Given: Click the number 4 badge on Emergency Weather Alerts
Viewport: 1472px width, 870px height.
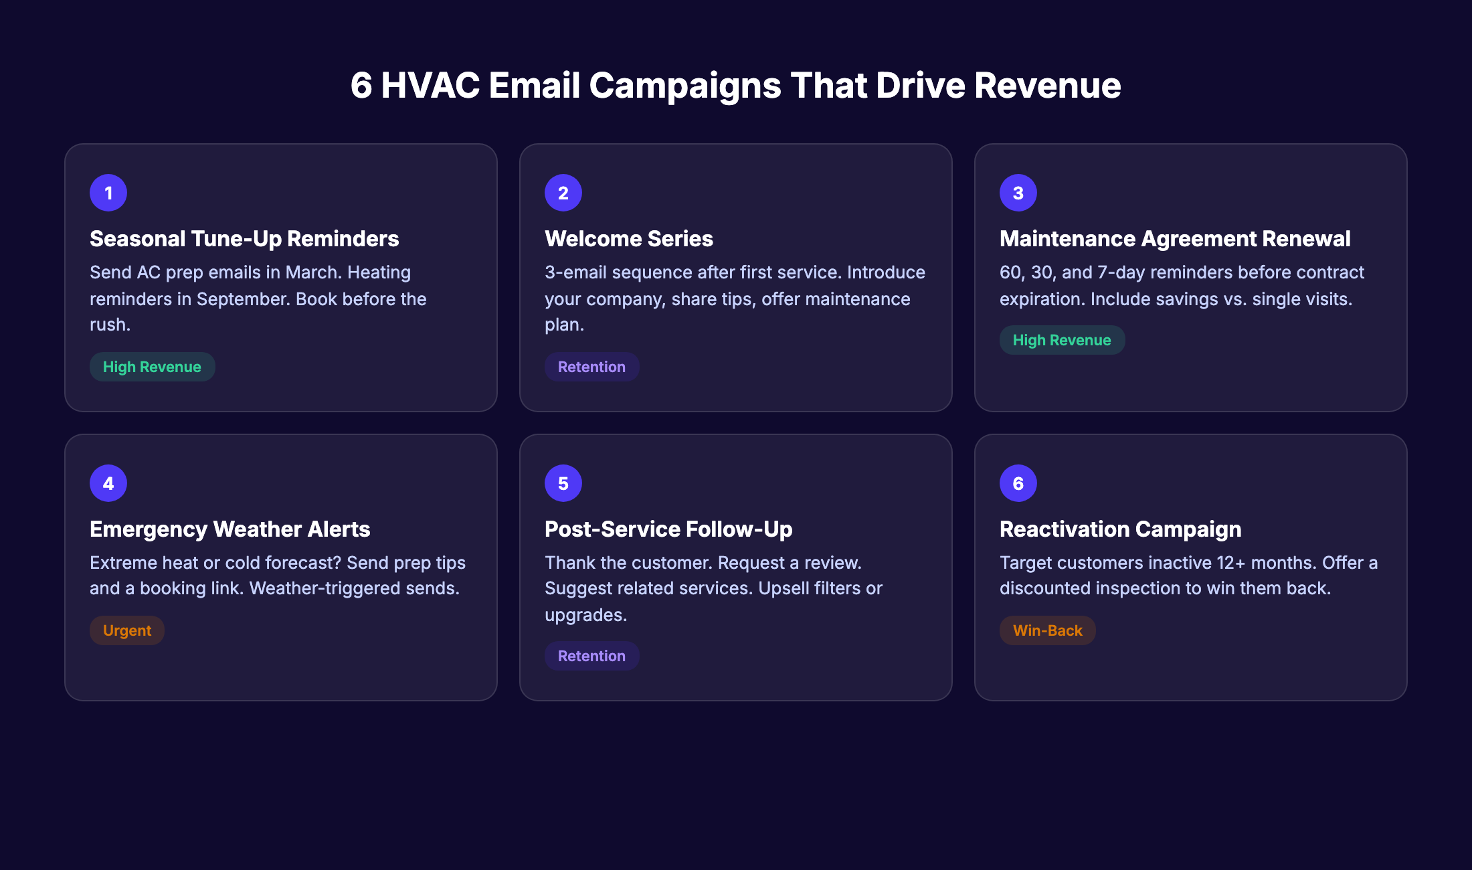Looking at the screenshot, I should coord(108,483).
